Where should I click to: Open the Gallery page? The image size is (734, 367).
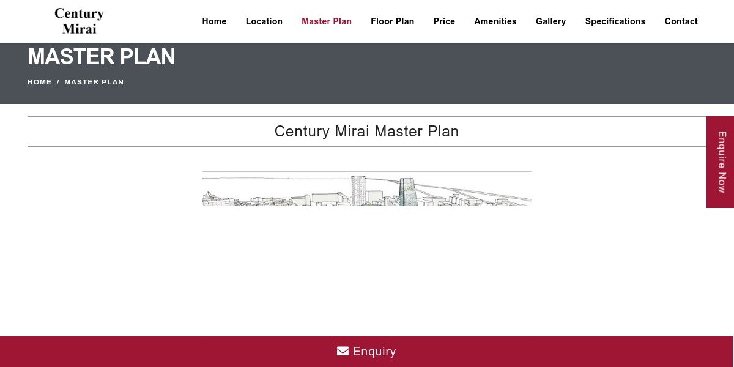pyautogui.click(x=550, y=21)
